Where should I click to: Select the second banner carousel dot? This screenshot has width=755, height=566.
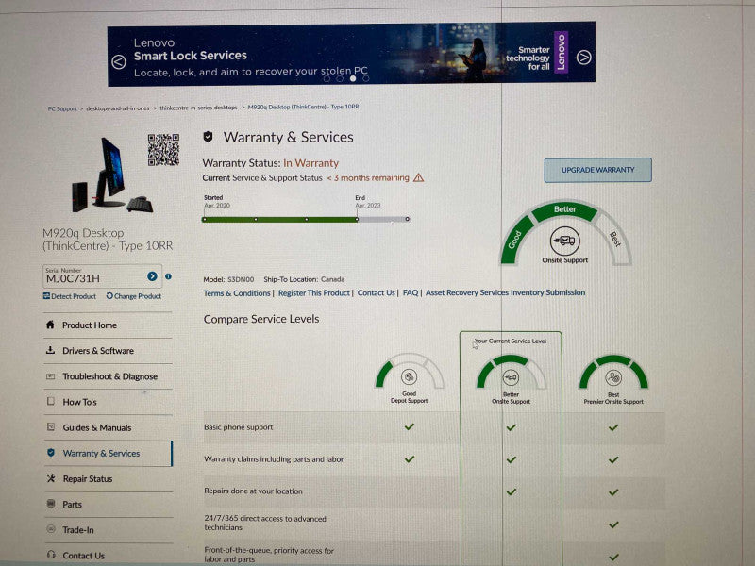(340, 78)
